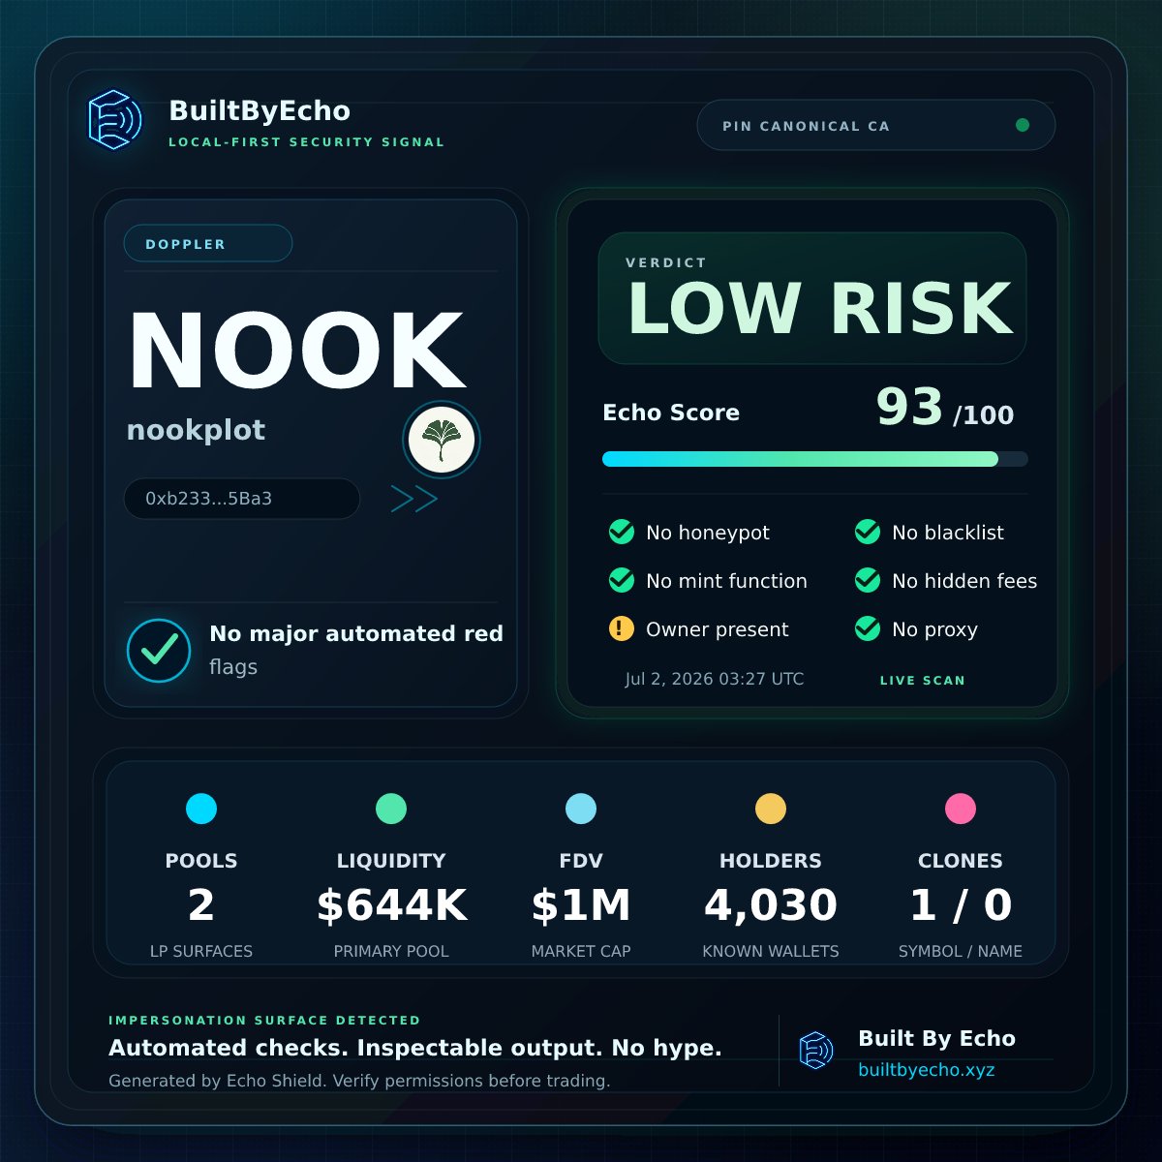Click the No honeypot text
The height and width of the screenshot is (1162, 1162).
click(708, 533)
